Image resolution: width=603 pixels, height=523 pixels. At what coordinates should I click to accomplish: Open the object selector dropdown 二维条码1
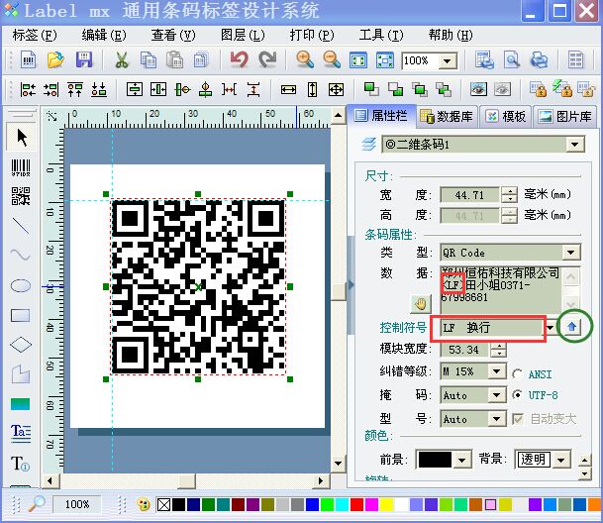(574, 145)
